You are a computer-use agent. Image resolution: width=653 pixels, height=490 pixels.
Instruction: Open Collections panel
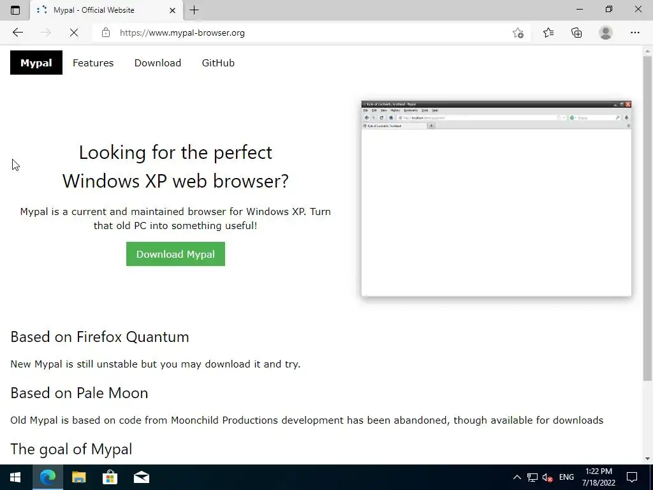click(x=576, y=33)
